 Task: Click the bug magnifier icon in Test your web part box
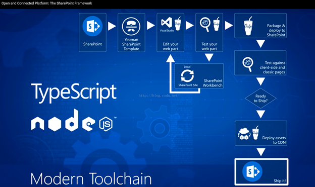205,25
